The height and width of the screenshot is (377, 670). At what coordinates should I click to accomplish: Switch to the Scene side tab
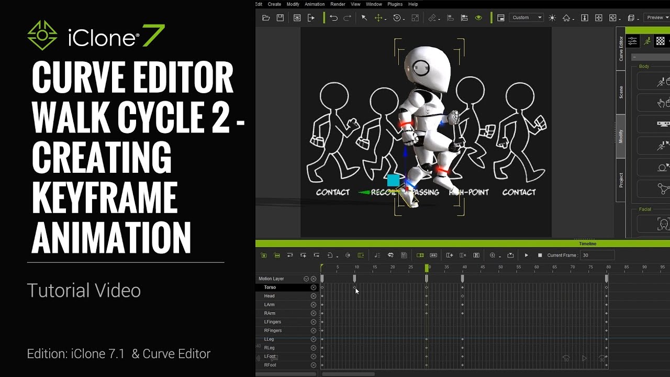[x=621, y=93]
